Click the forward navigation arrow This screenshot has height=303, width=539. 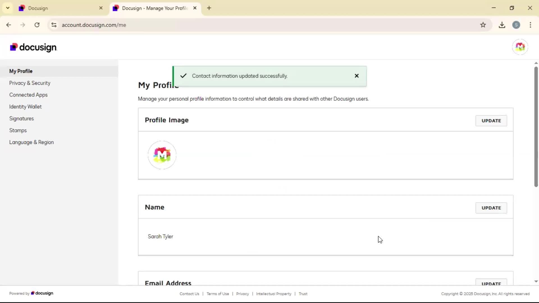(23, 25)
